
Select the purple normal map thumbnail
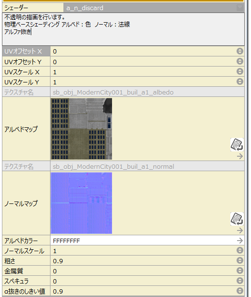coord(81,203)
